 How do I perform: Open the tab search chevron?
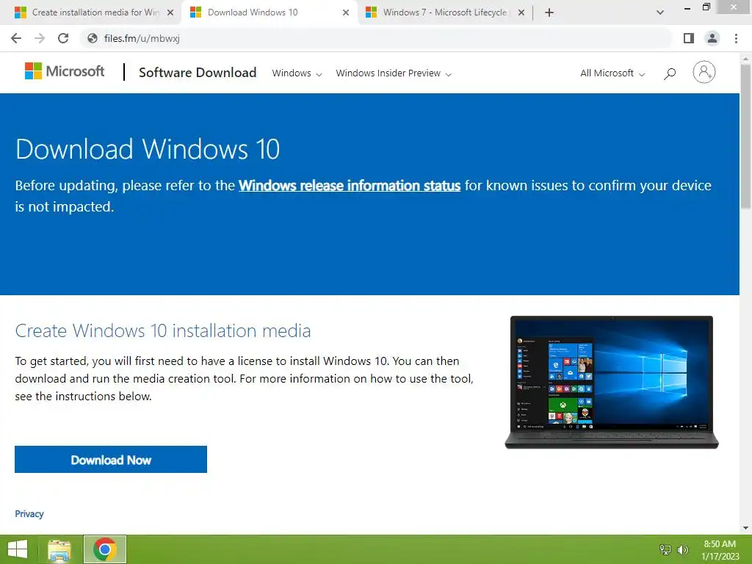[660, 12]
